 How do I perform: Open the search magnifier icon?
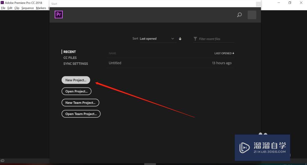pyautogui.click(x=239, y=15)
